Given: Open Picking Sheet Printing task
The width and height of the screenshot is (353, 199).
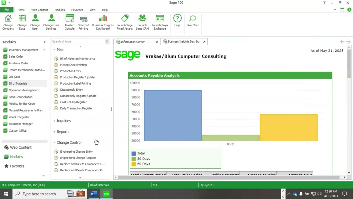Looking at the screenshot, I should tap(73, 65).
